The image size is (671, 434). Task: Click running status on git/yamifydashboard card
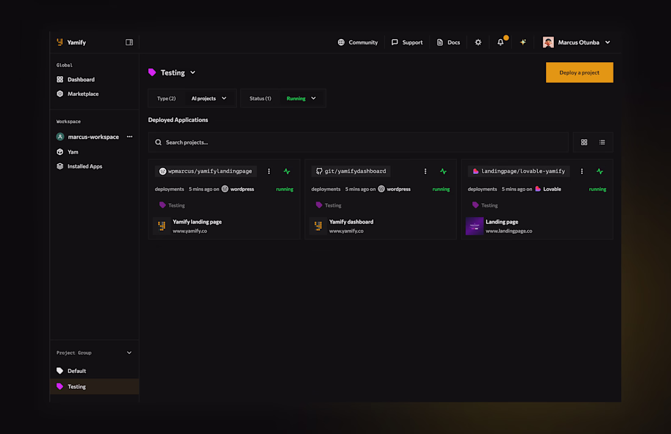point(441,189)
